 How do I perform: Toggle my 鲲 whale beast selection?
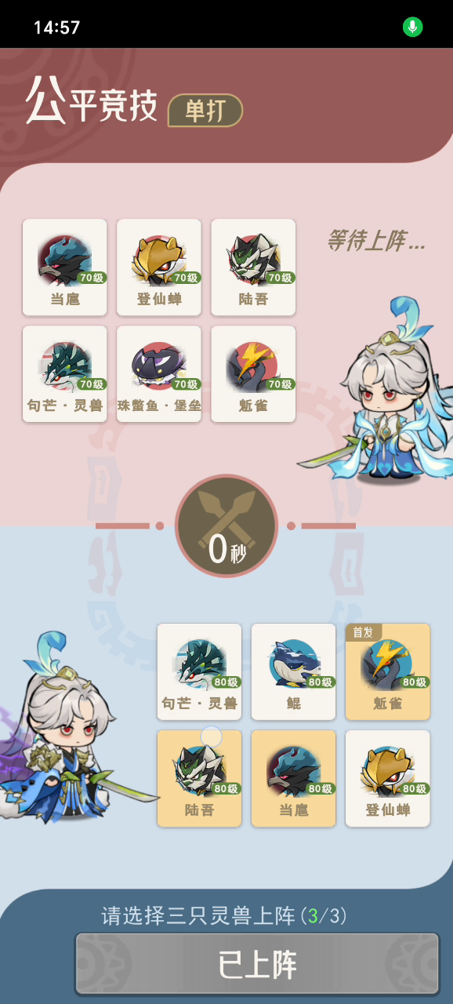click(x=294, y=672)
